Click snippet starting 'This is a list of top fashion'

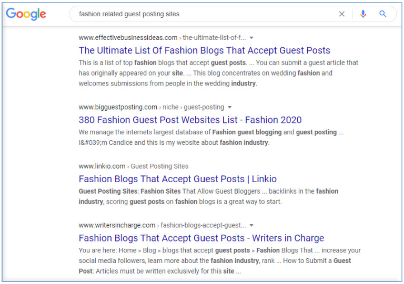(x=218, y=73)
